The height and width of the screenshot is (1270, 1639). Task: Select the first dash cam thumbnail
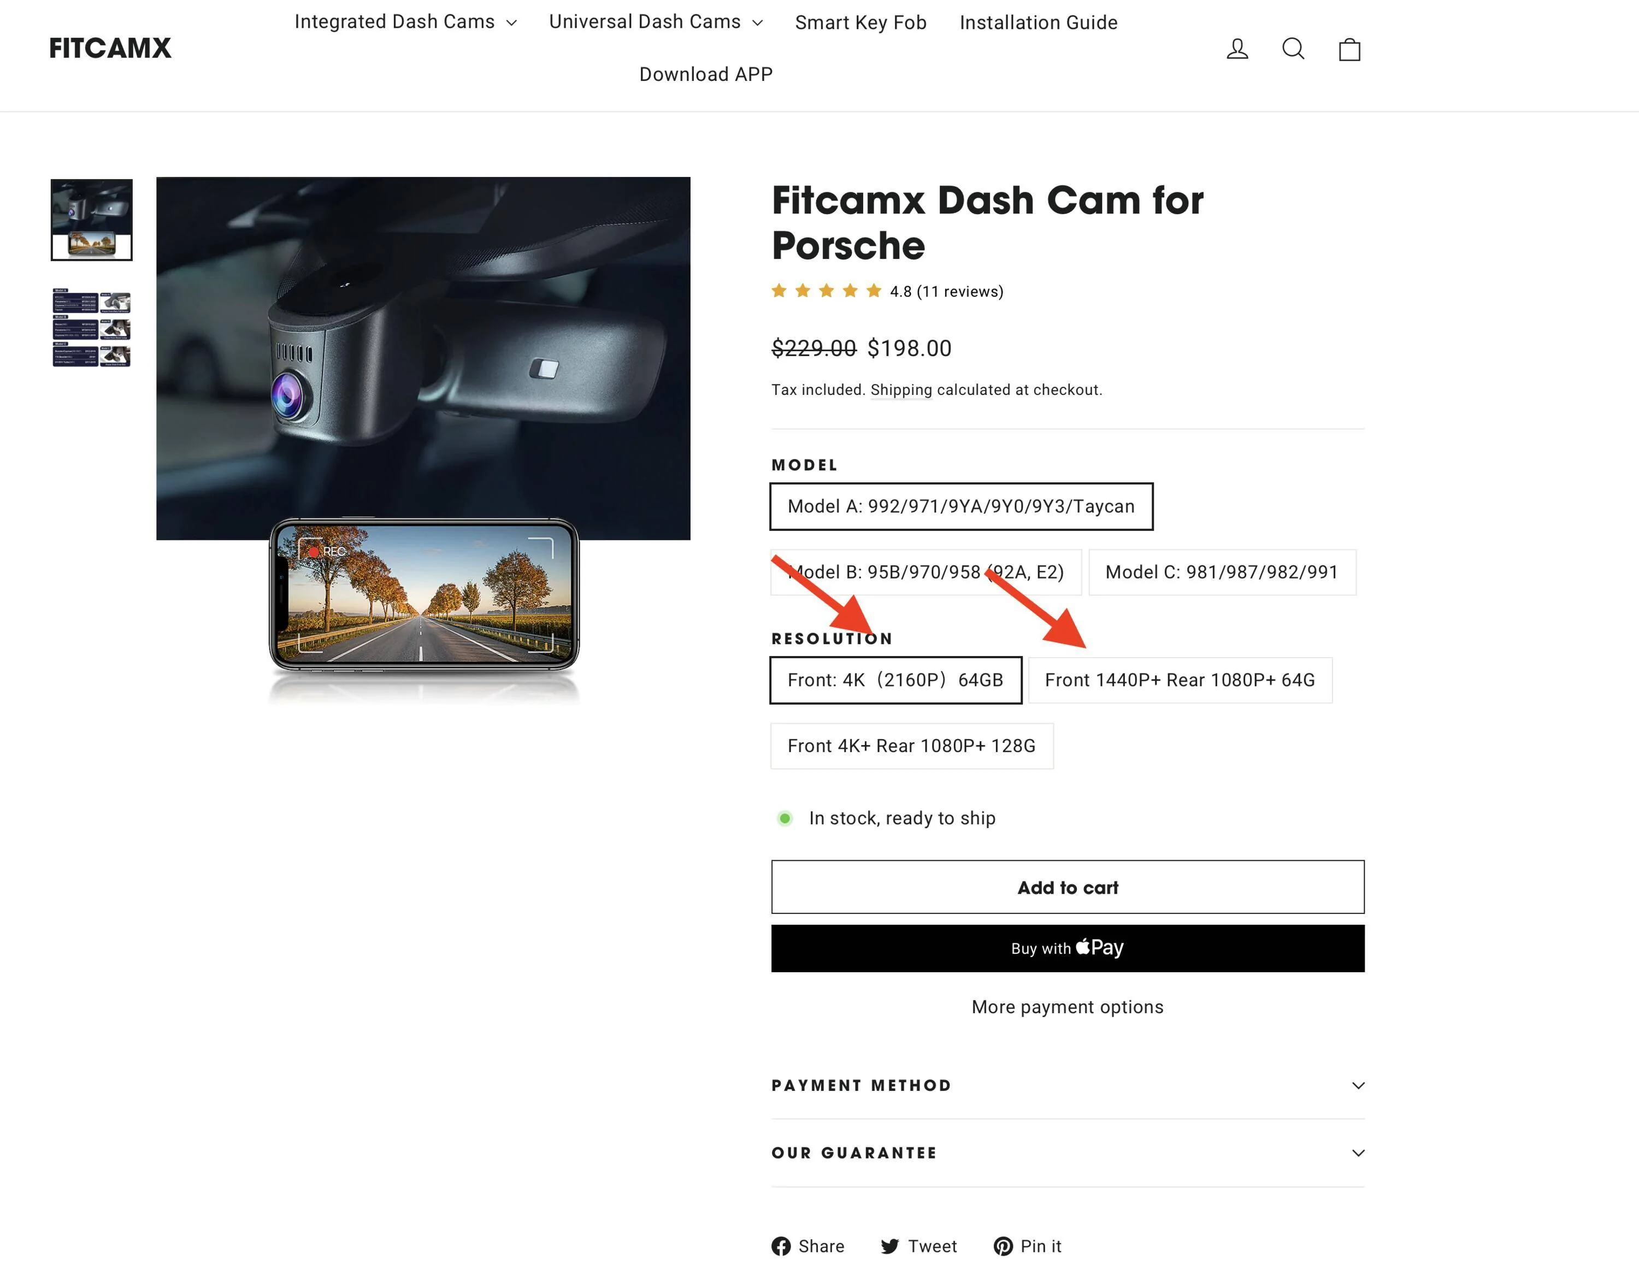pyautogui.click(x=92, y=220)
